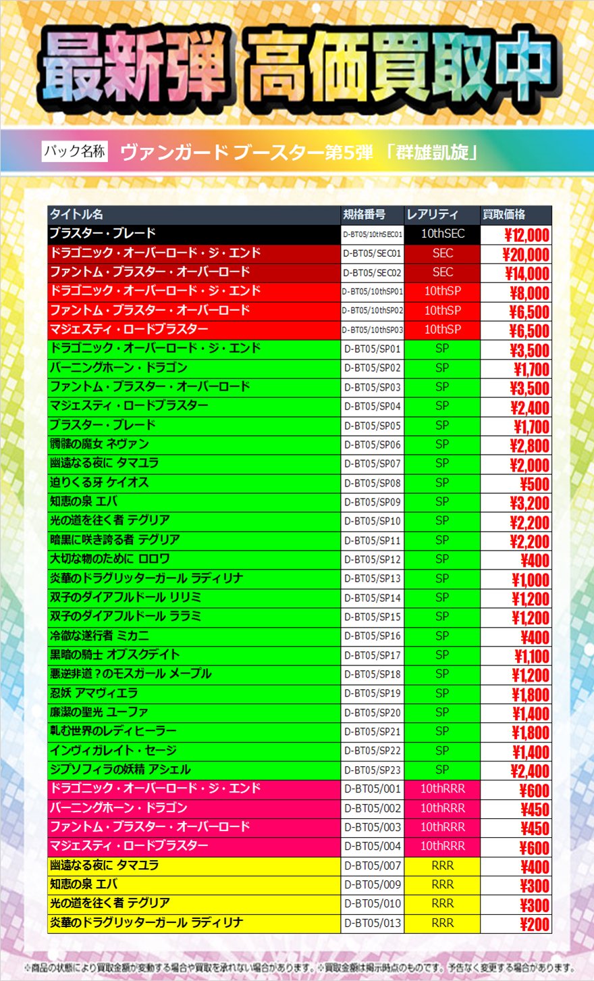This screenshot has width=594, height=981.
Task: Click the 買取価格 column header
Action: 504,214
